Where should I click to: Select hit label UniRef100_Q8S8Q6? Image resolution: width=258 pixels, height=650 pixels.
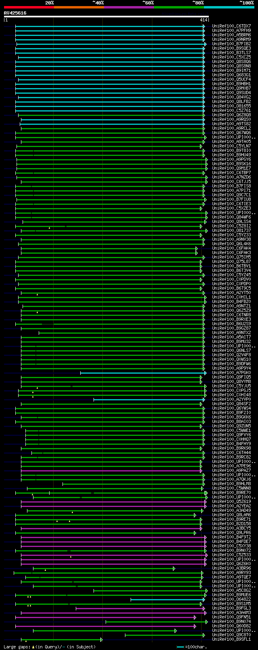click(x=231, y=61)
